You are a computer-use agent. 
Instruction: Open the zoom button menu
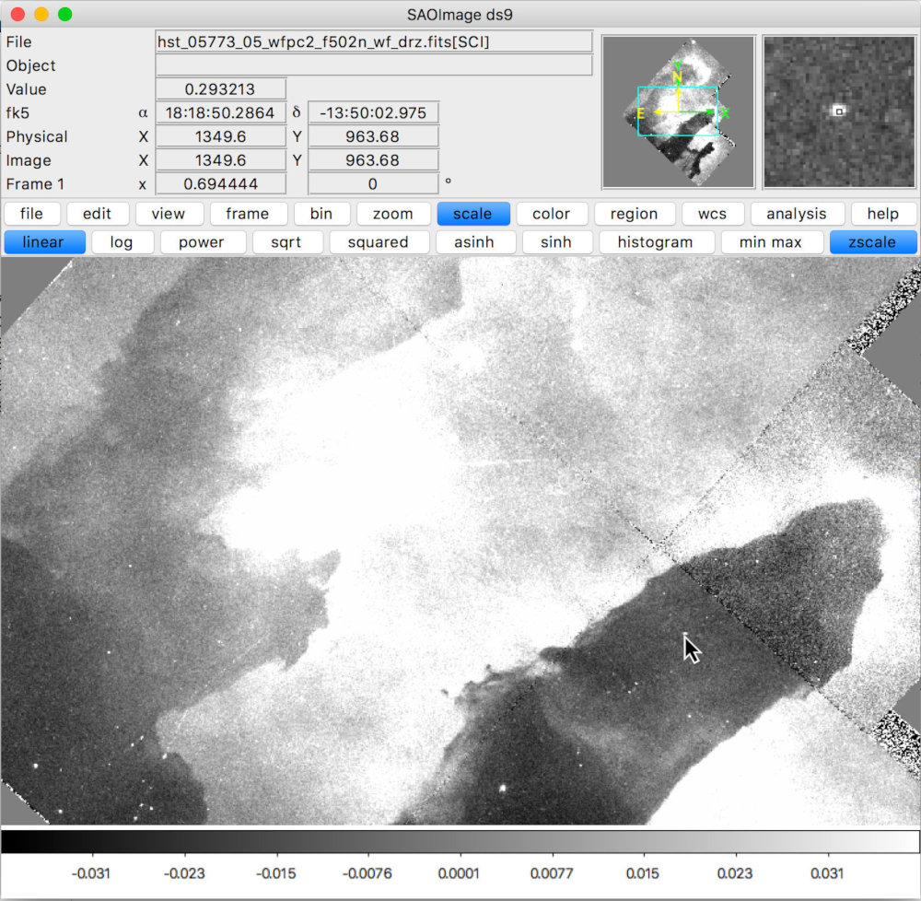(x=393, y=213)
